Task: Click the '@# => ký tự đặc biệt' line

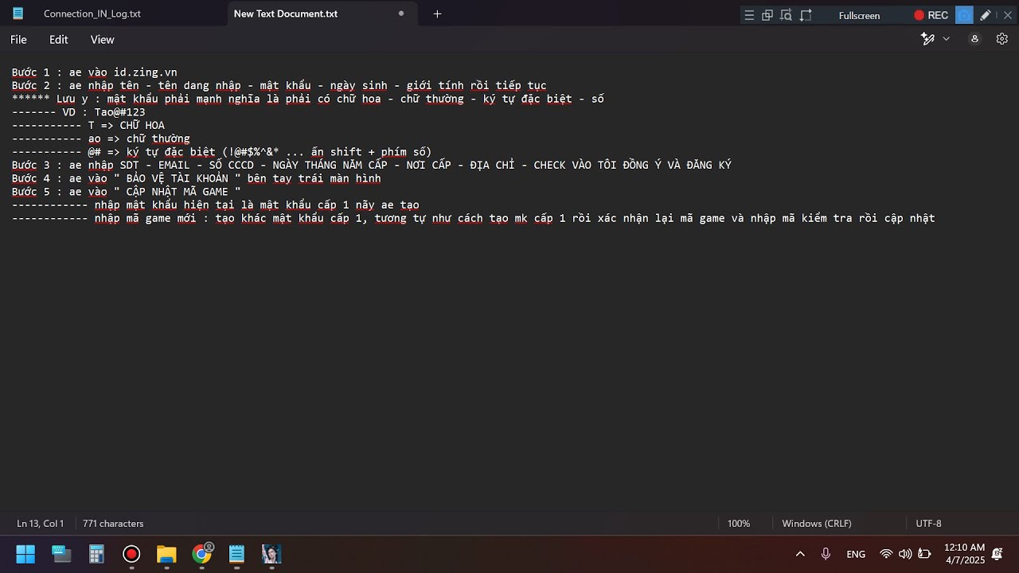Action: pos(221,152)
